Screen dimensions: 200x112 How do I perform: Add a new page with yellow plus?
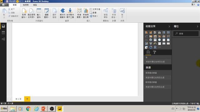point(27,99)
